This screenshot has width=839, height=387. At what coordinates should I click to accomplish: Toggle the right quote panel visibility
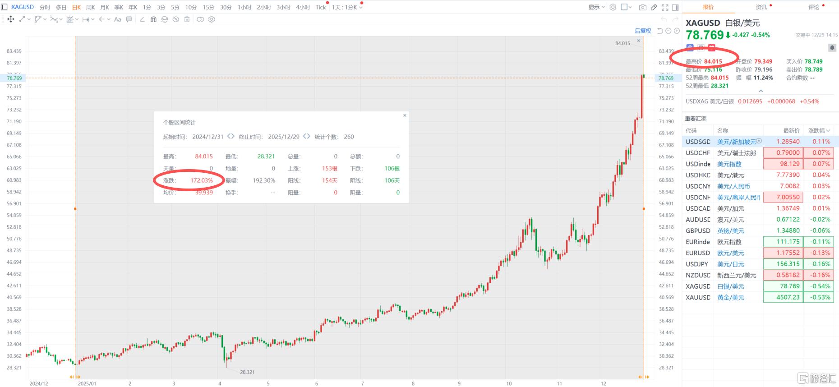click(675, 7)
